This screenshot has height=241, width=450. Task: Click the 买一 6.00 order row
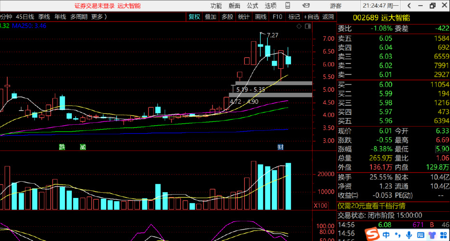pos(394,85)
